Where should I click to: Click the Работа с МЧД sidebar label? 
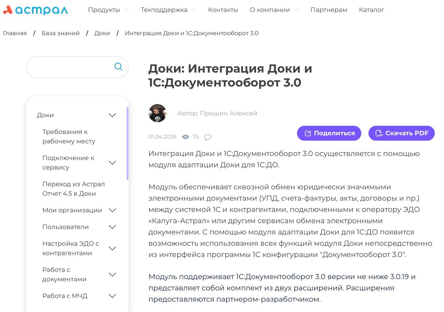click(x=65, y=296)
